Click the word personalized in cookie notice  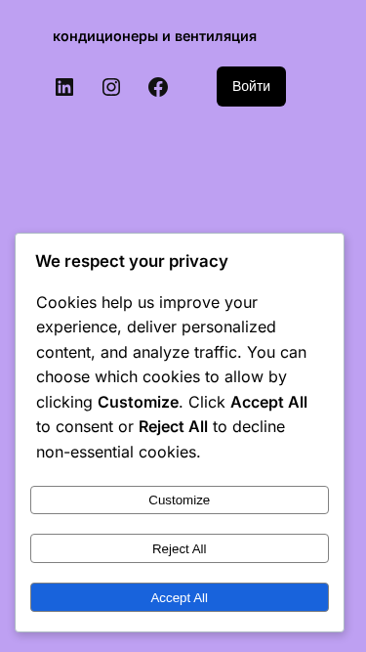point(228,327)
